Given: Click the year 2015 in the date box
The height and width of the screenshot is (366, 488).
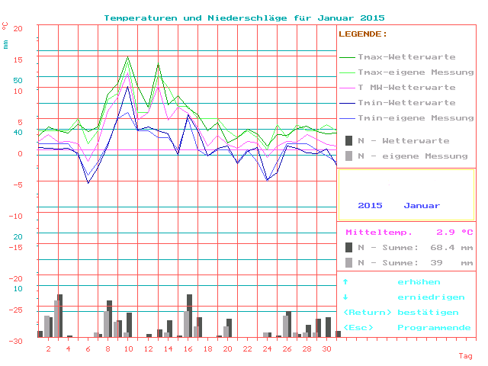Looking at the screenshot, I should (x=370, y=206).
